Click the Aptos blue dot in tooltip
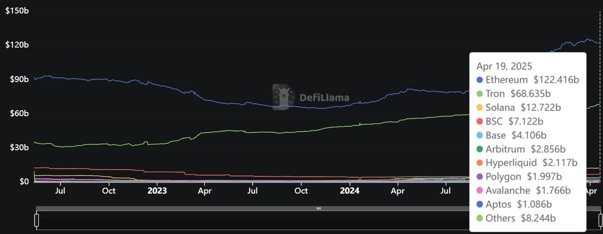Screen dimensions: 603x234 click(x=480, y=205)
